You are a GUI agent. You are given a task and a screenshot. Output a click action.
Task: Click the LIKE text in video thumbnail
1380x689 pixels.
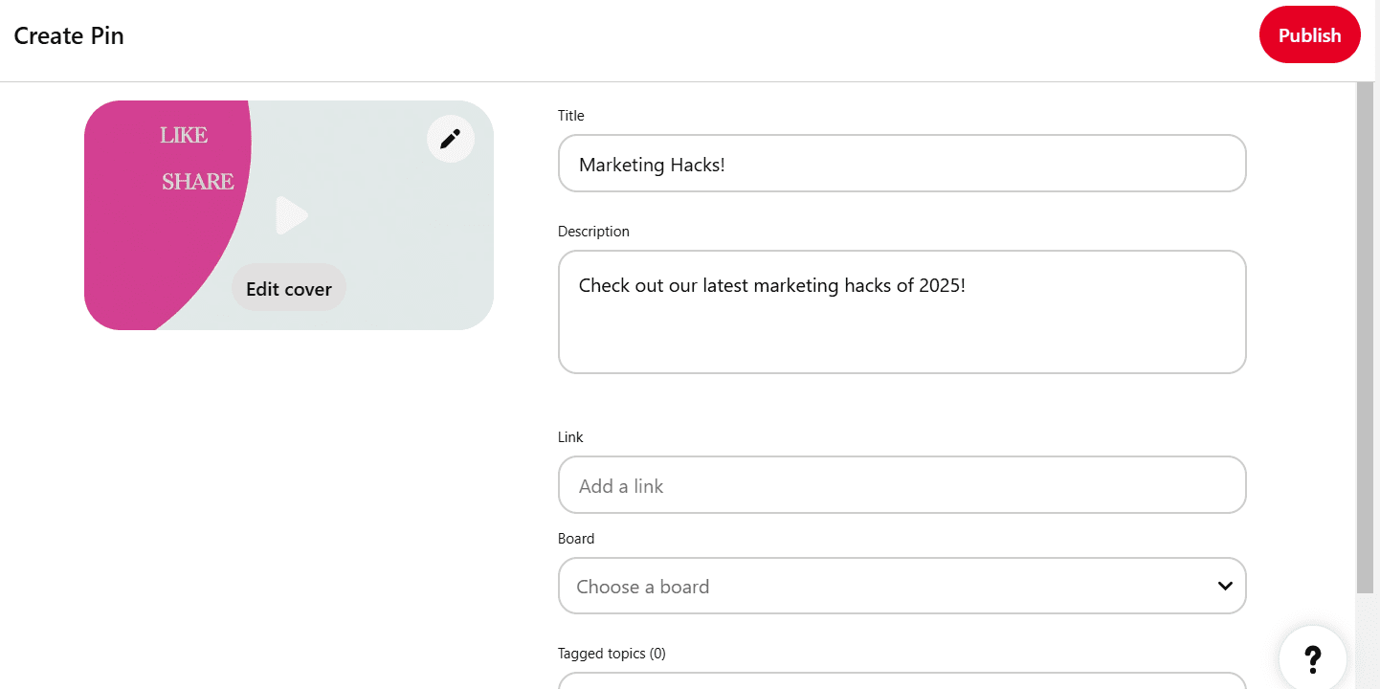(184, 136)
